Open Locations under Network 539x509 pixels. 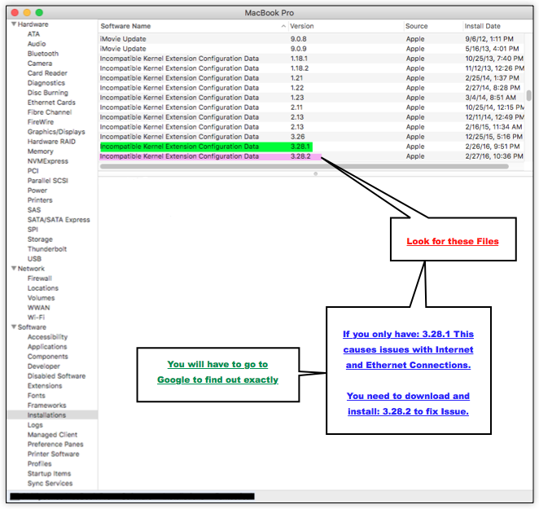(43, 288)
